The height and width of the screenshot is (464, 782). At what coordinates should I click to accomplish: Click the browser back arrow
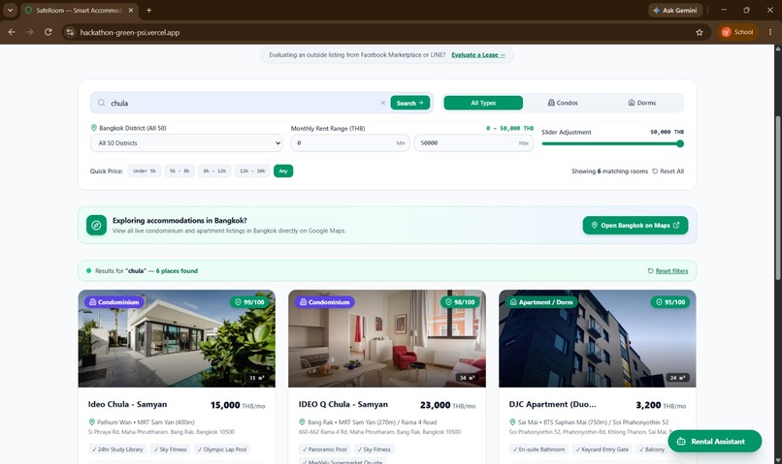(12, 32)
